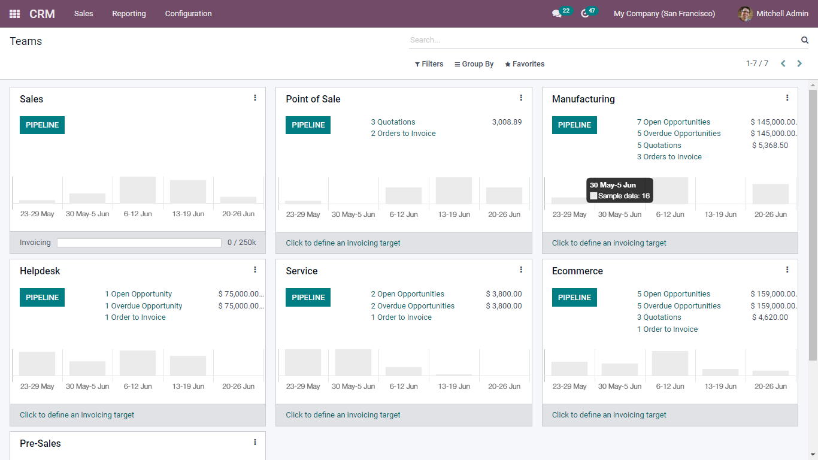Open Helpdesk card options menu
The width and height of the screenshot is (818, 460).
coord(255,270)
